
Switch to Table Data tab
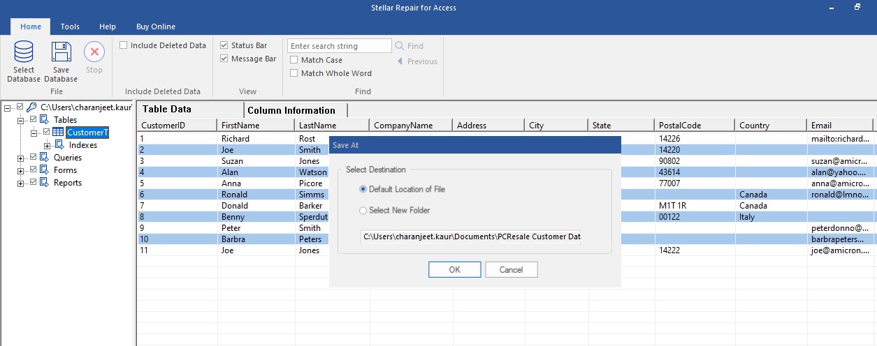(190, 110)
